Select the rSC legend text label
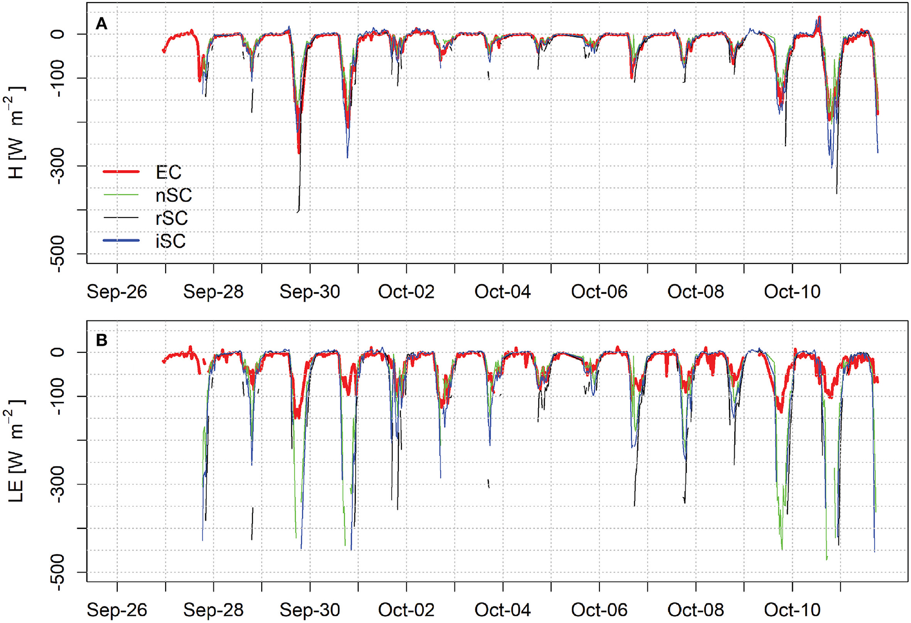 coord(172,218)
